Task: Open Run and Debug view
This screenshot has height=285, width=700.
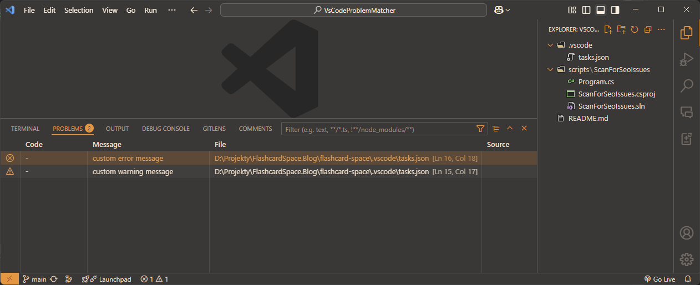Action: [x=687, y=59]
